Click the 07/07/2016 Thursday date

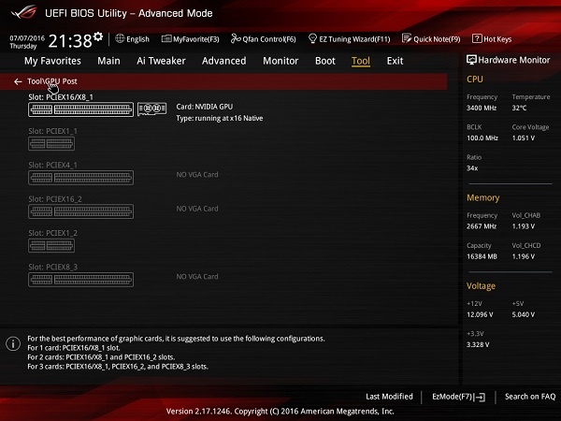(x=27, y=42)
